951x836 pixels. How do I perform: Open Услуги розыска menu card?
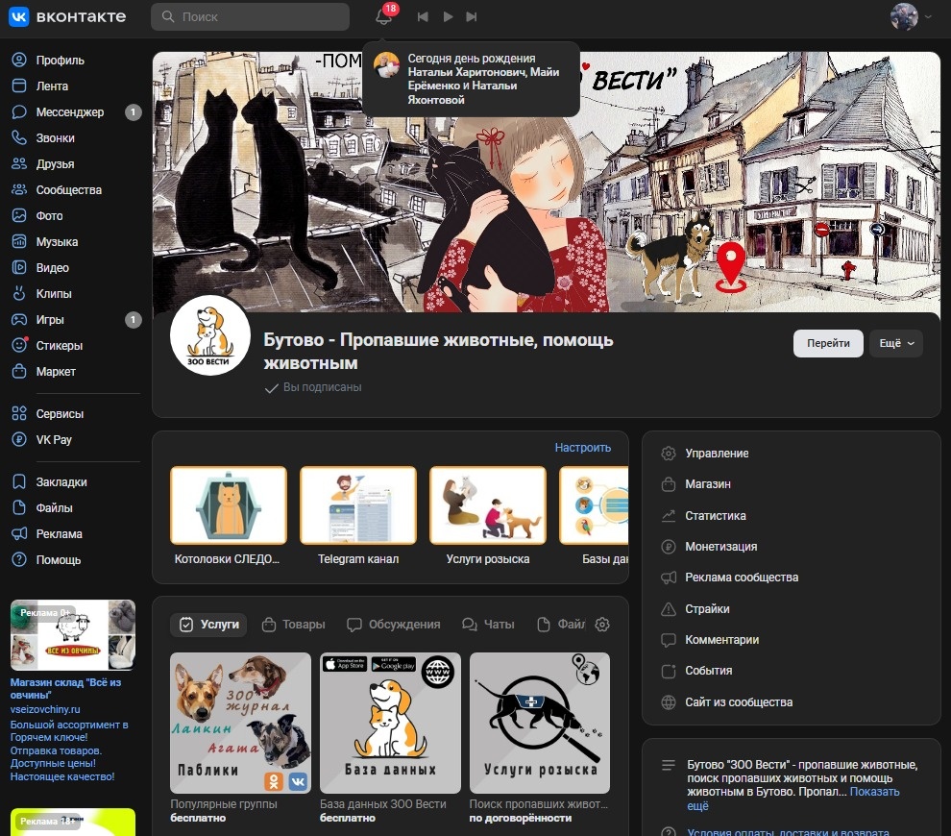[488, 516]
